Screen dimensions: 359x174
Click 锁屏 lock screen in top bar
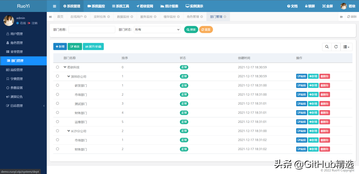click(309, 6)
